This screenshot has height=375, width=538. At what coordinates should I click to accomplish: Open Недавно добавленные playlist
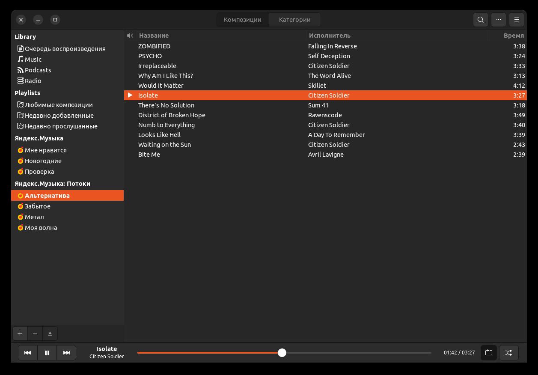[x=67, y=116]
